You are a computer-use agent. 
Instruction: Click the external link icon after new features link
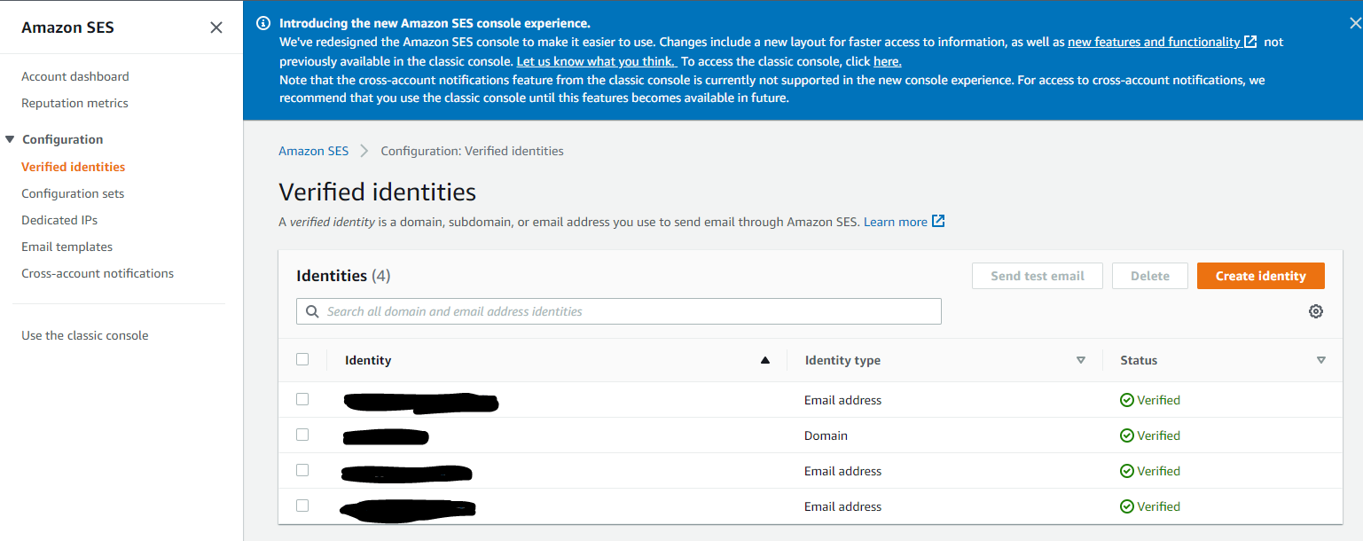(x=1250, y=42)
